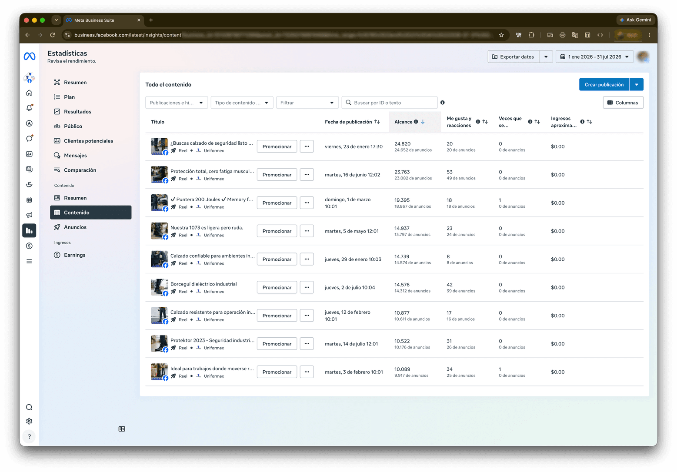Click the Search magnifier icon in left rail

pos(29,407)
